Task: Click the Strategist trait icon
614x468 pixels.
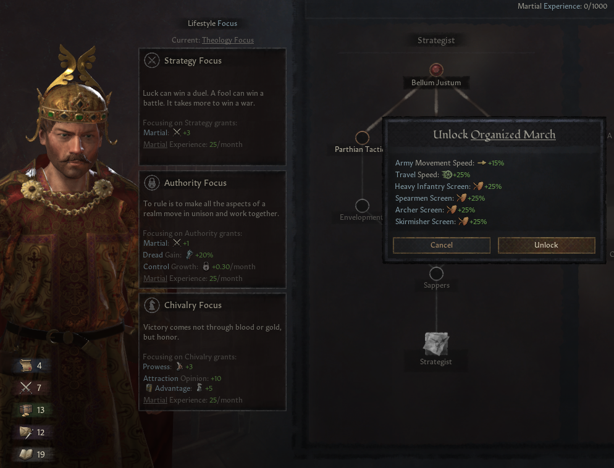Action: coord(436,343)
